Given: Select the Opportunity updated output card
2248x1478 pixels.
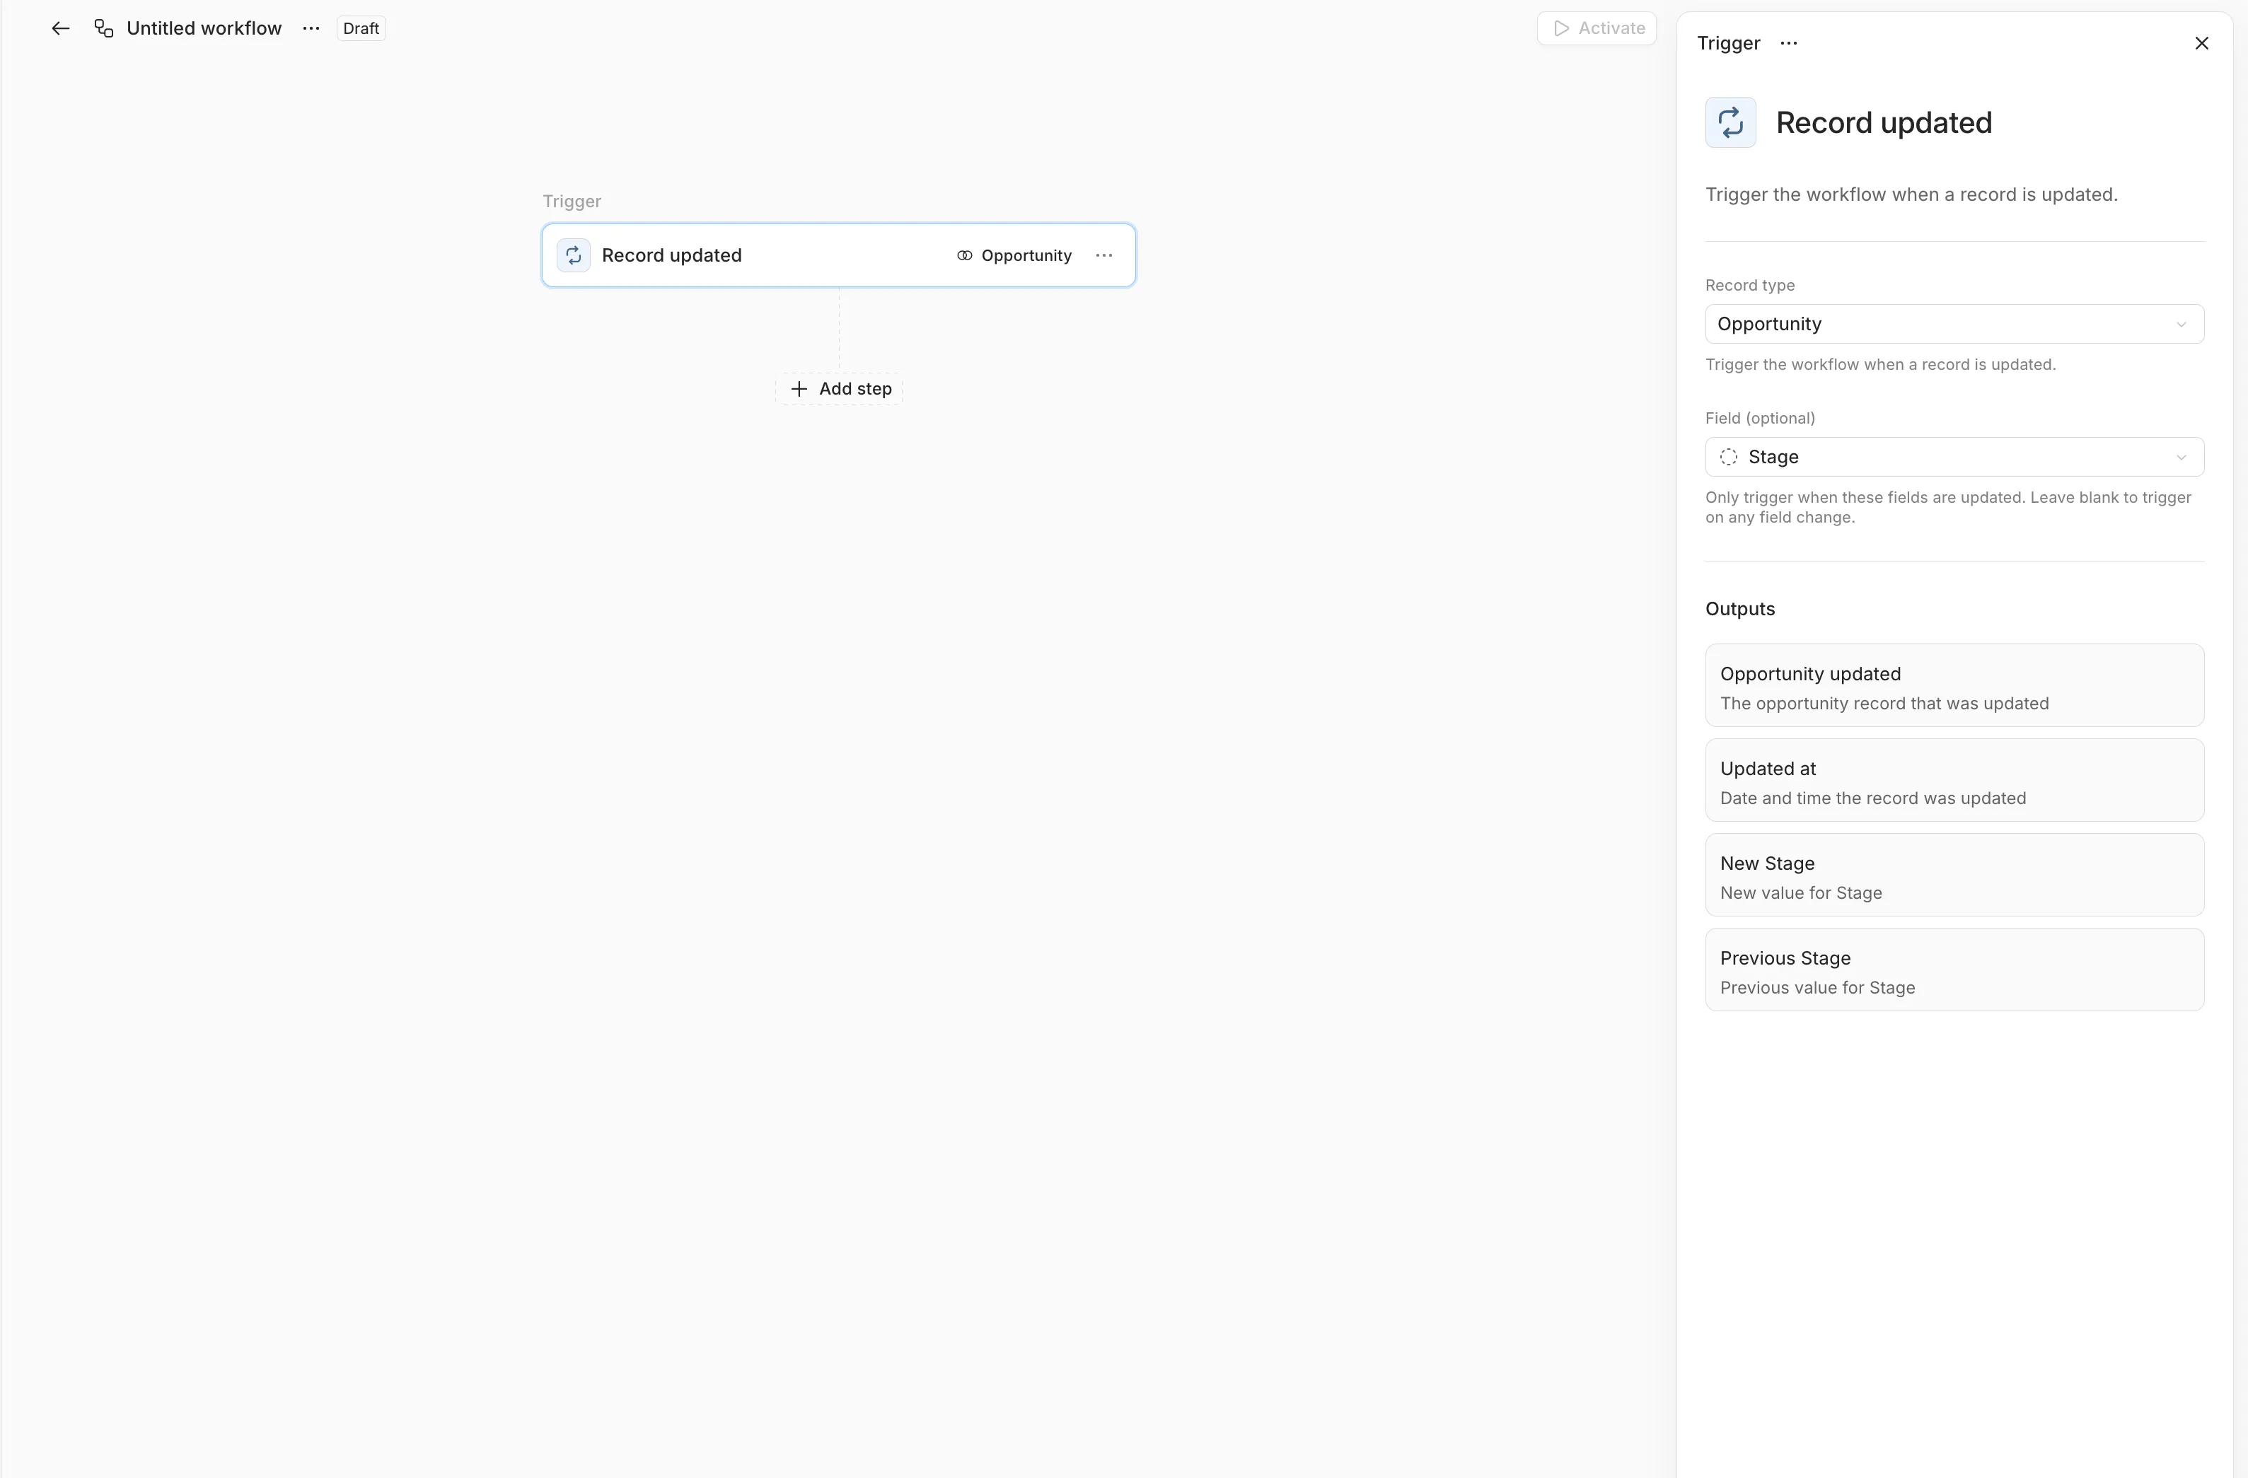Looking at the screenshot, I should [x=1954, y=686].
